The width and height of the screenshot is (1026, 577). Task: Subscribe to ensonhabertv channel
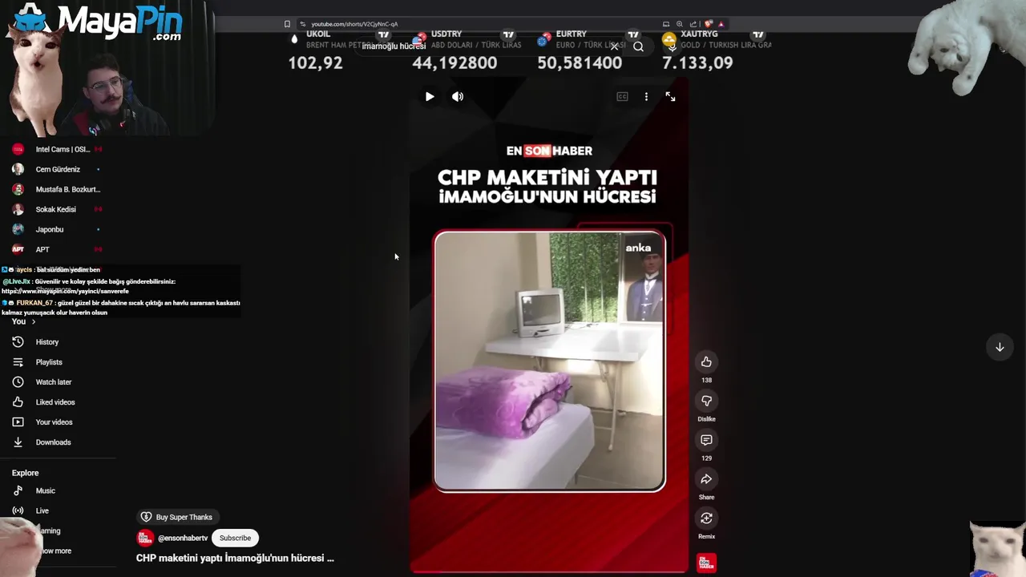pyautogui.click(x=235, y=538)
